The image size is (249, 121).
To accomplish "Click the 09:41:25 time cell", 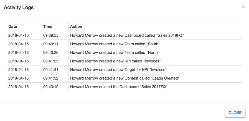I will tap(50, 61).
